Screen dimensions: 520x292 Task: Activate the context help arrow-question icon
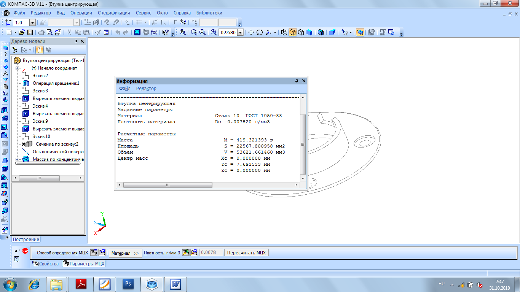[x=165, y=33]
